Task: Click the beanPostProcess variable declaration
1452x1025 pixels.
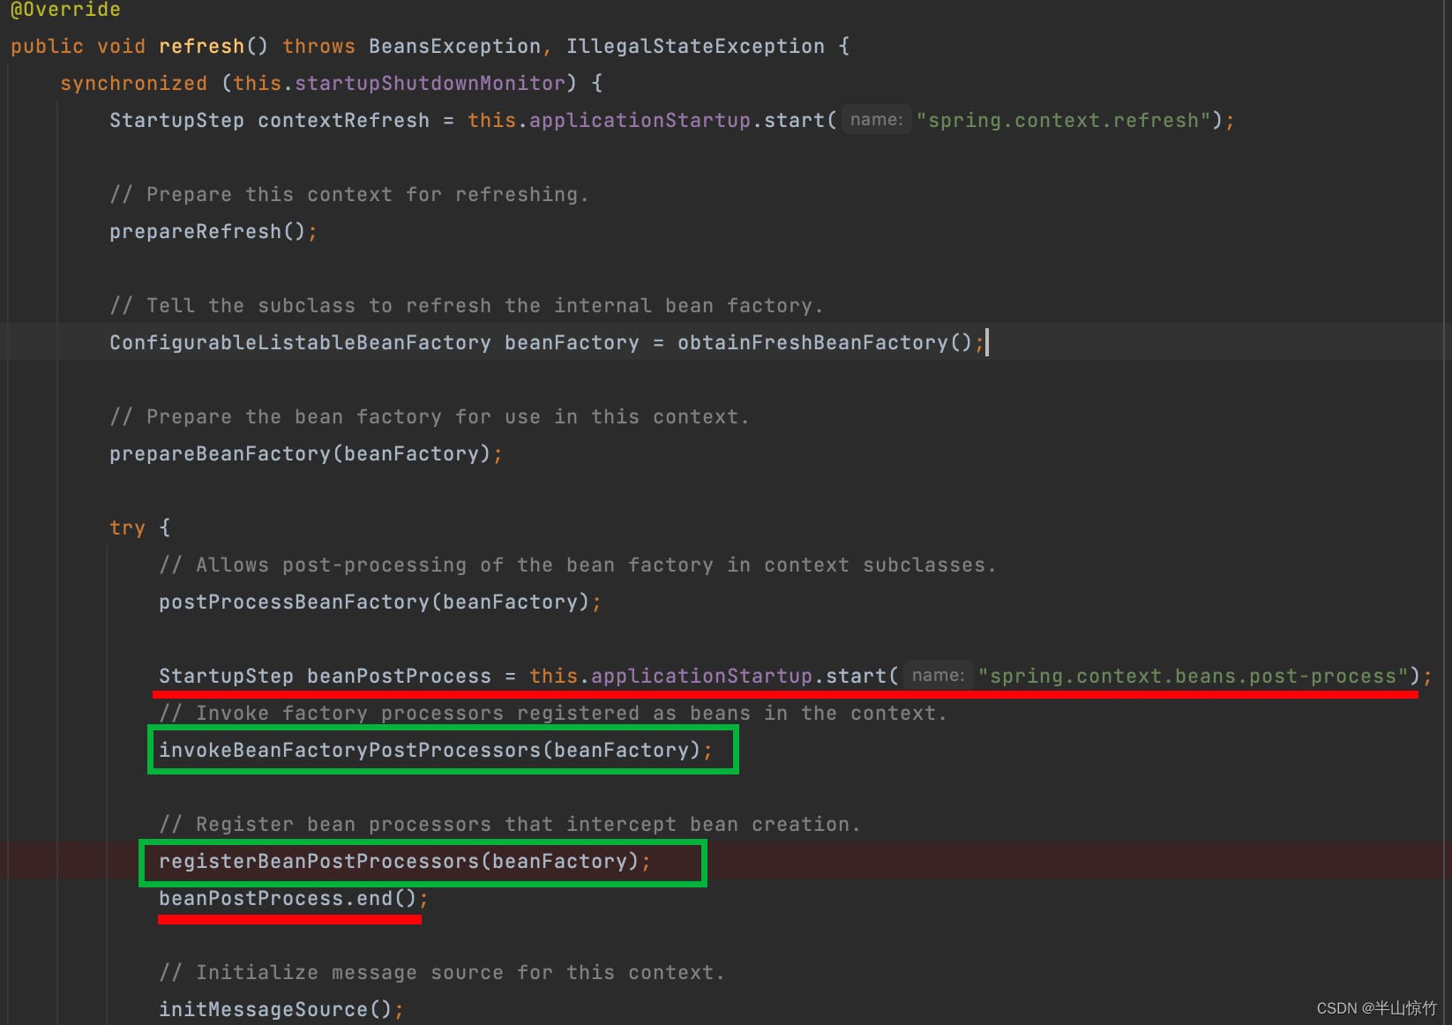Action: coord(399,676)
